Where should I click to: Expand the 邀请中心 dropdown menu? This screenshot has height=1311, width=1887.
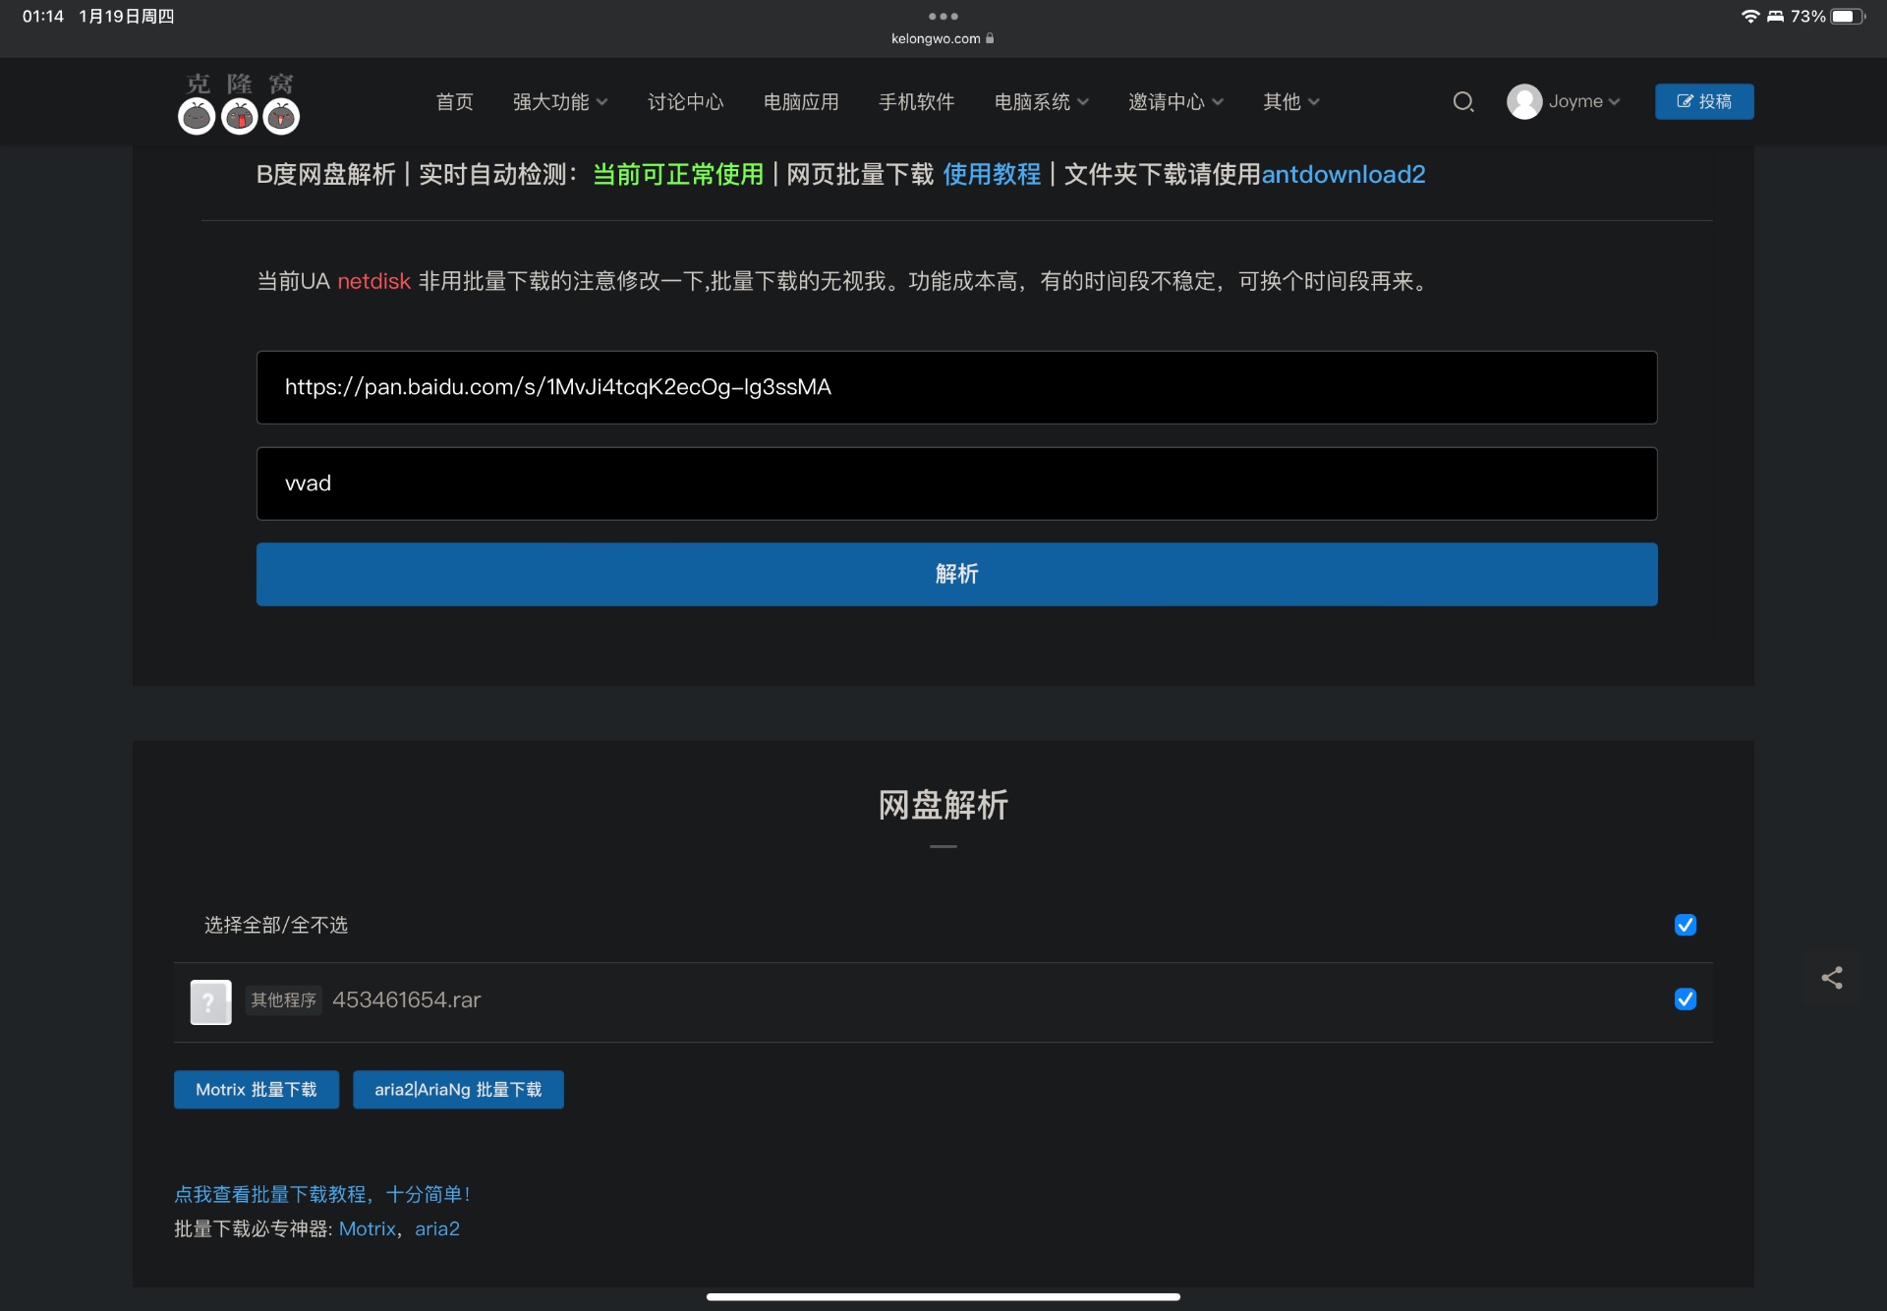click(x=1175, y=101)
